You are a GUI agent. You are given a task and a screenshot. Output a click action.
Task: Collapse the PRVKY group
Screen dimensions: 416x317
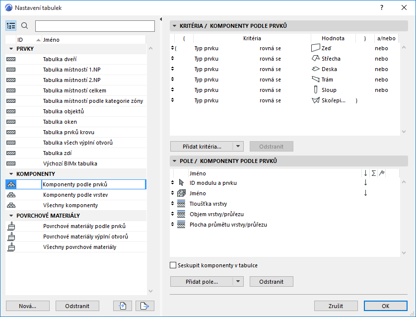coord(11,49)
